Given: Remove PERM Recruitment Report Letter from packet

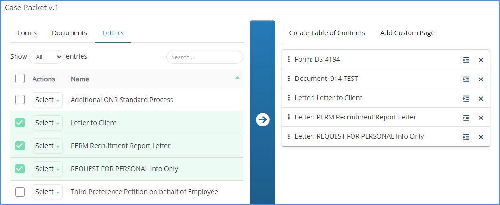Looking at the screenshot, I should [481, 118].
